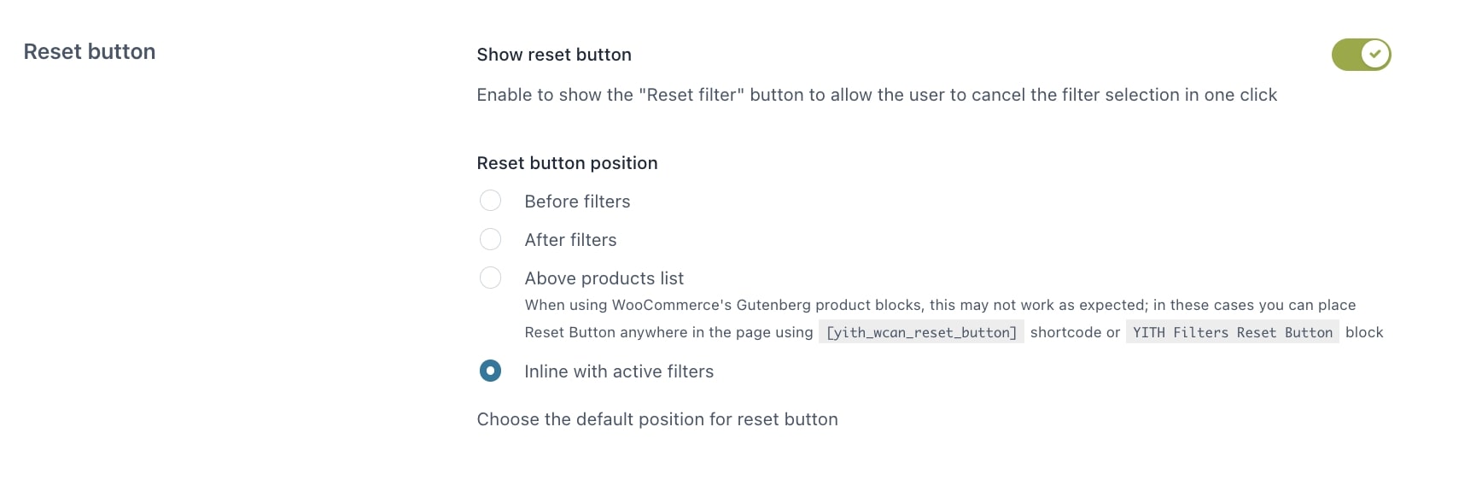
Task: Select the Before filters radio button
Action: pos(490,201)
